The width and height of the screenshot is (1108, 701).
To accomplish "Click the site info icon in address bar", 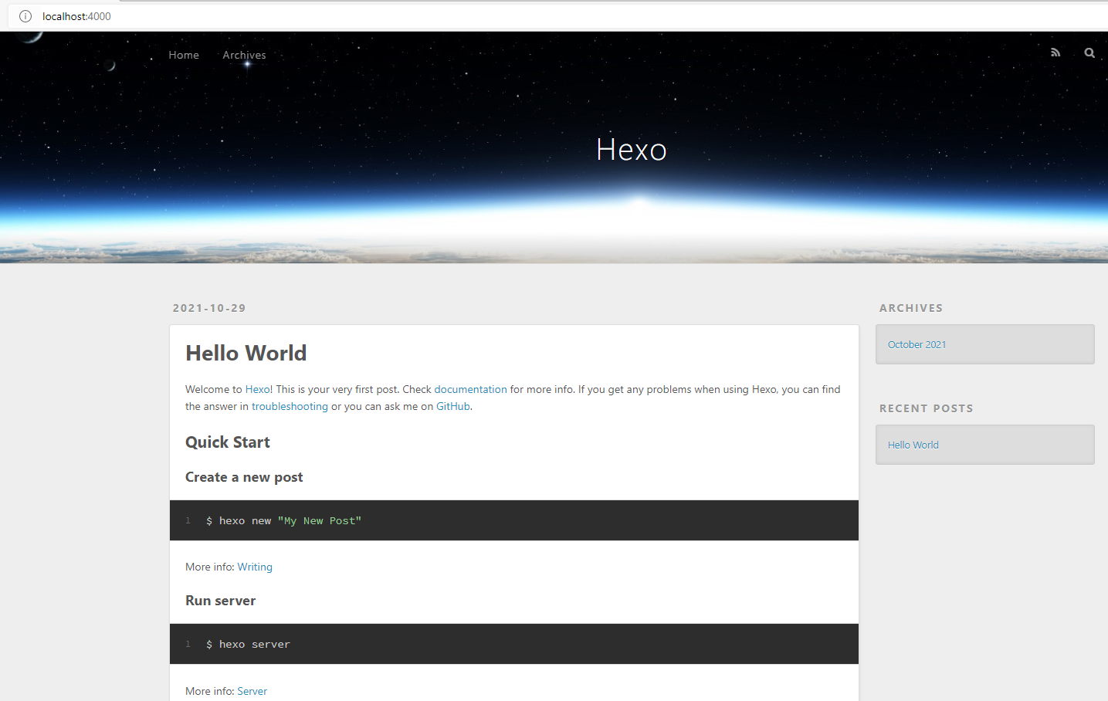I will point(25,16).
